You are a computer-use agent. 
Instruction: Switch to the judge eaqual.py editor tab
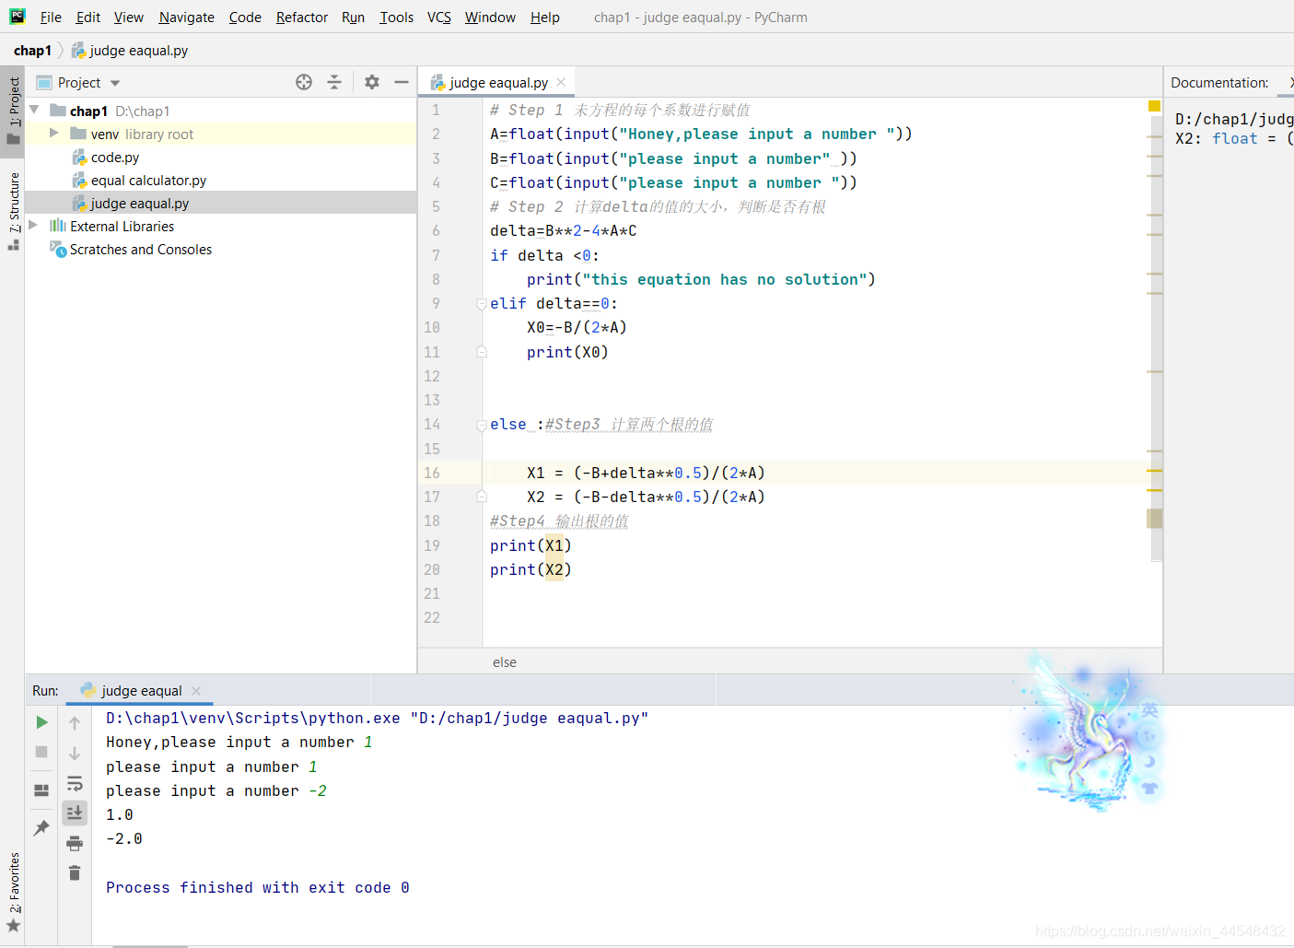coord(497,83)
